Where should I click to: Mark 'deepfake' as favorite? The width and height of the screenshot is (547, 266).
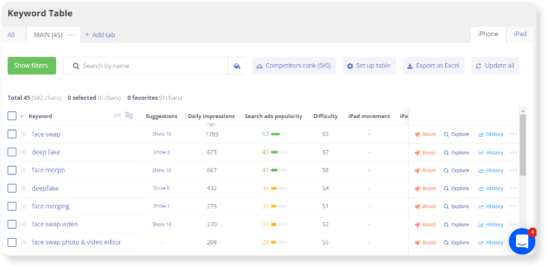23,188
